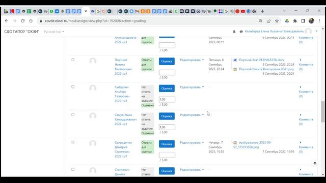Expand Редактировать menu for Портной Никита

pyautogui.click(x=192, y=60)
